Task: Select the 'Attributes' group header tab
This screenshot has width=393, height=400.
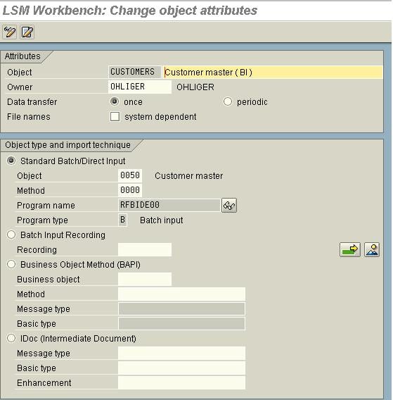Action: 22,56
